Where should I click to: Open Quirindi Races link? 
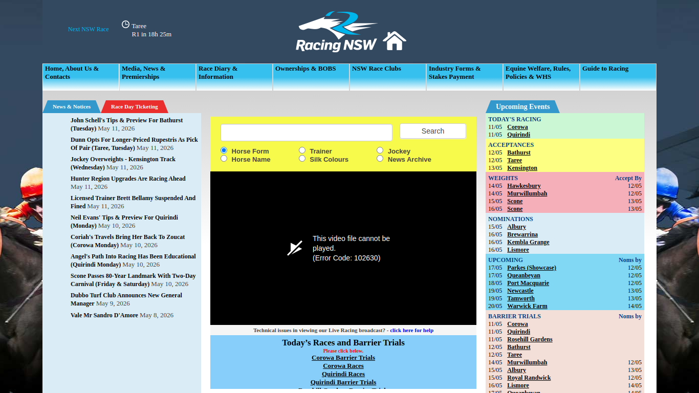pos(343,374)
